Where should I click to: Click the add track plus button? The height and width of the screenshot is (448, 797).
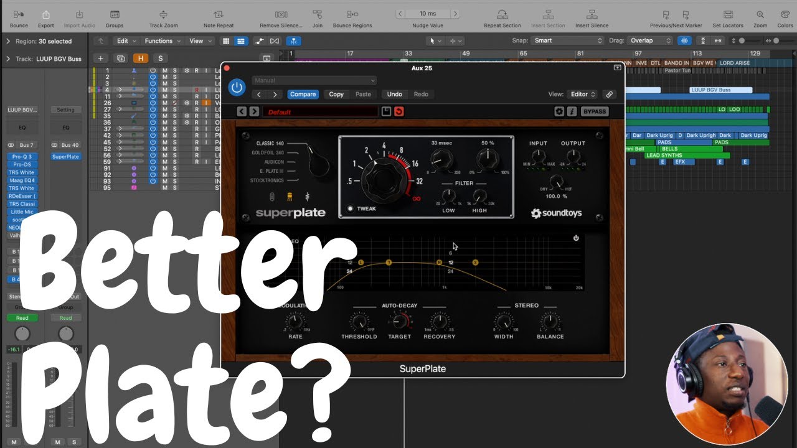[x=101, y=58]
